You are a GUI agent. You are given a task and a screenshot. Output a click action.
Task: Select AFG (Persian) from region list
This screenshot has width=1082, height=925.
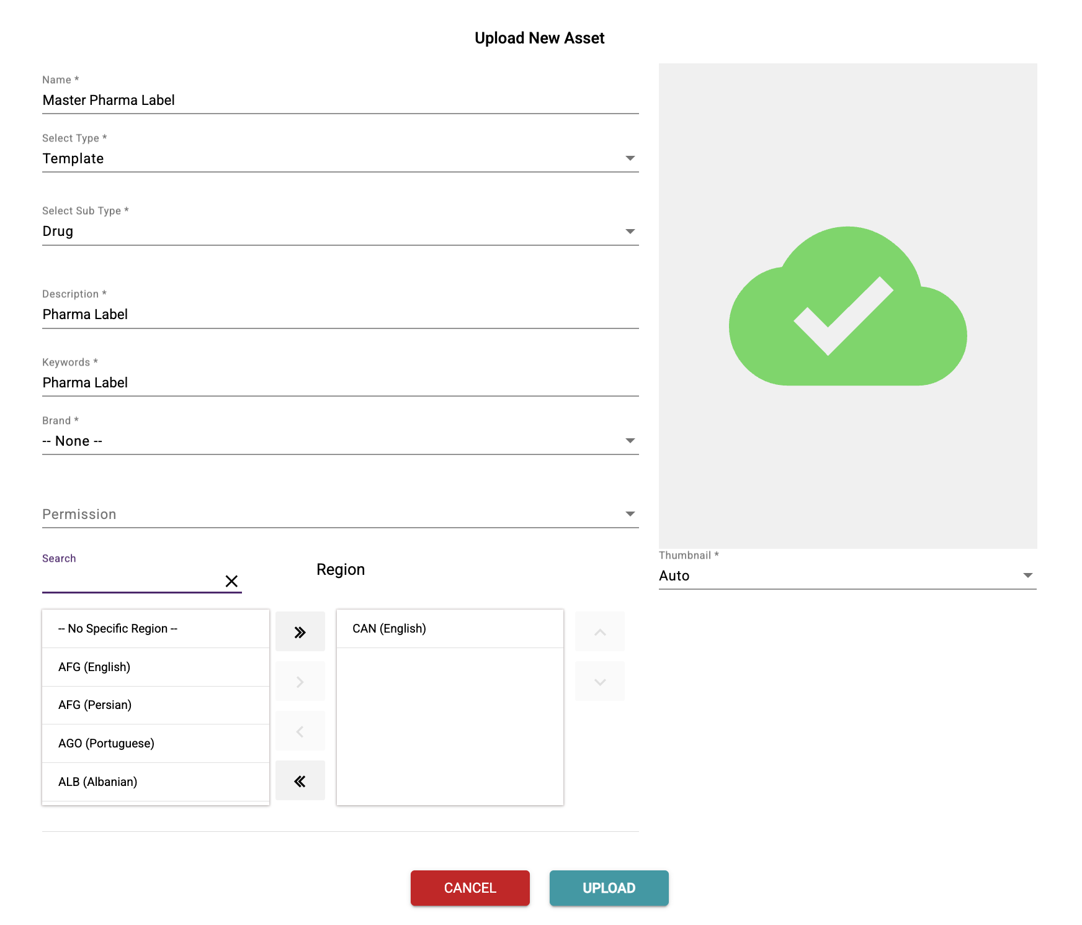[x=155, y=705]
